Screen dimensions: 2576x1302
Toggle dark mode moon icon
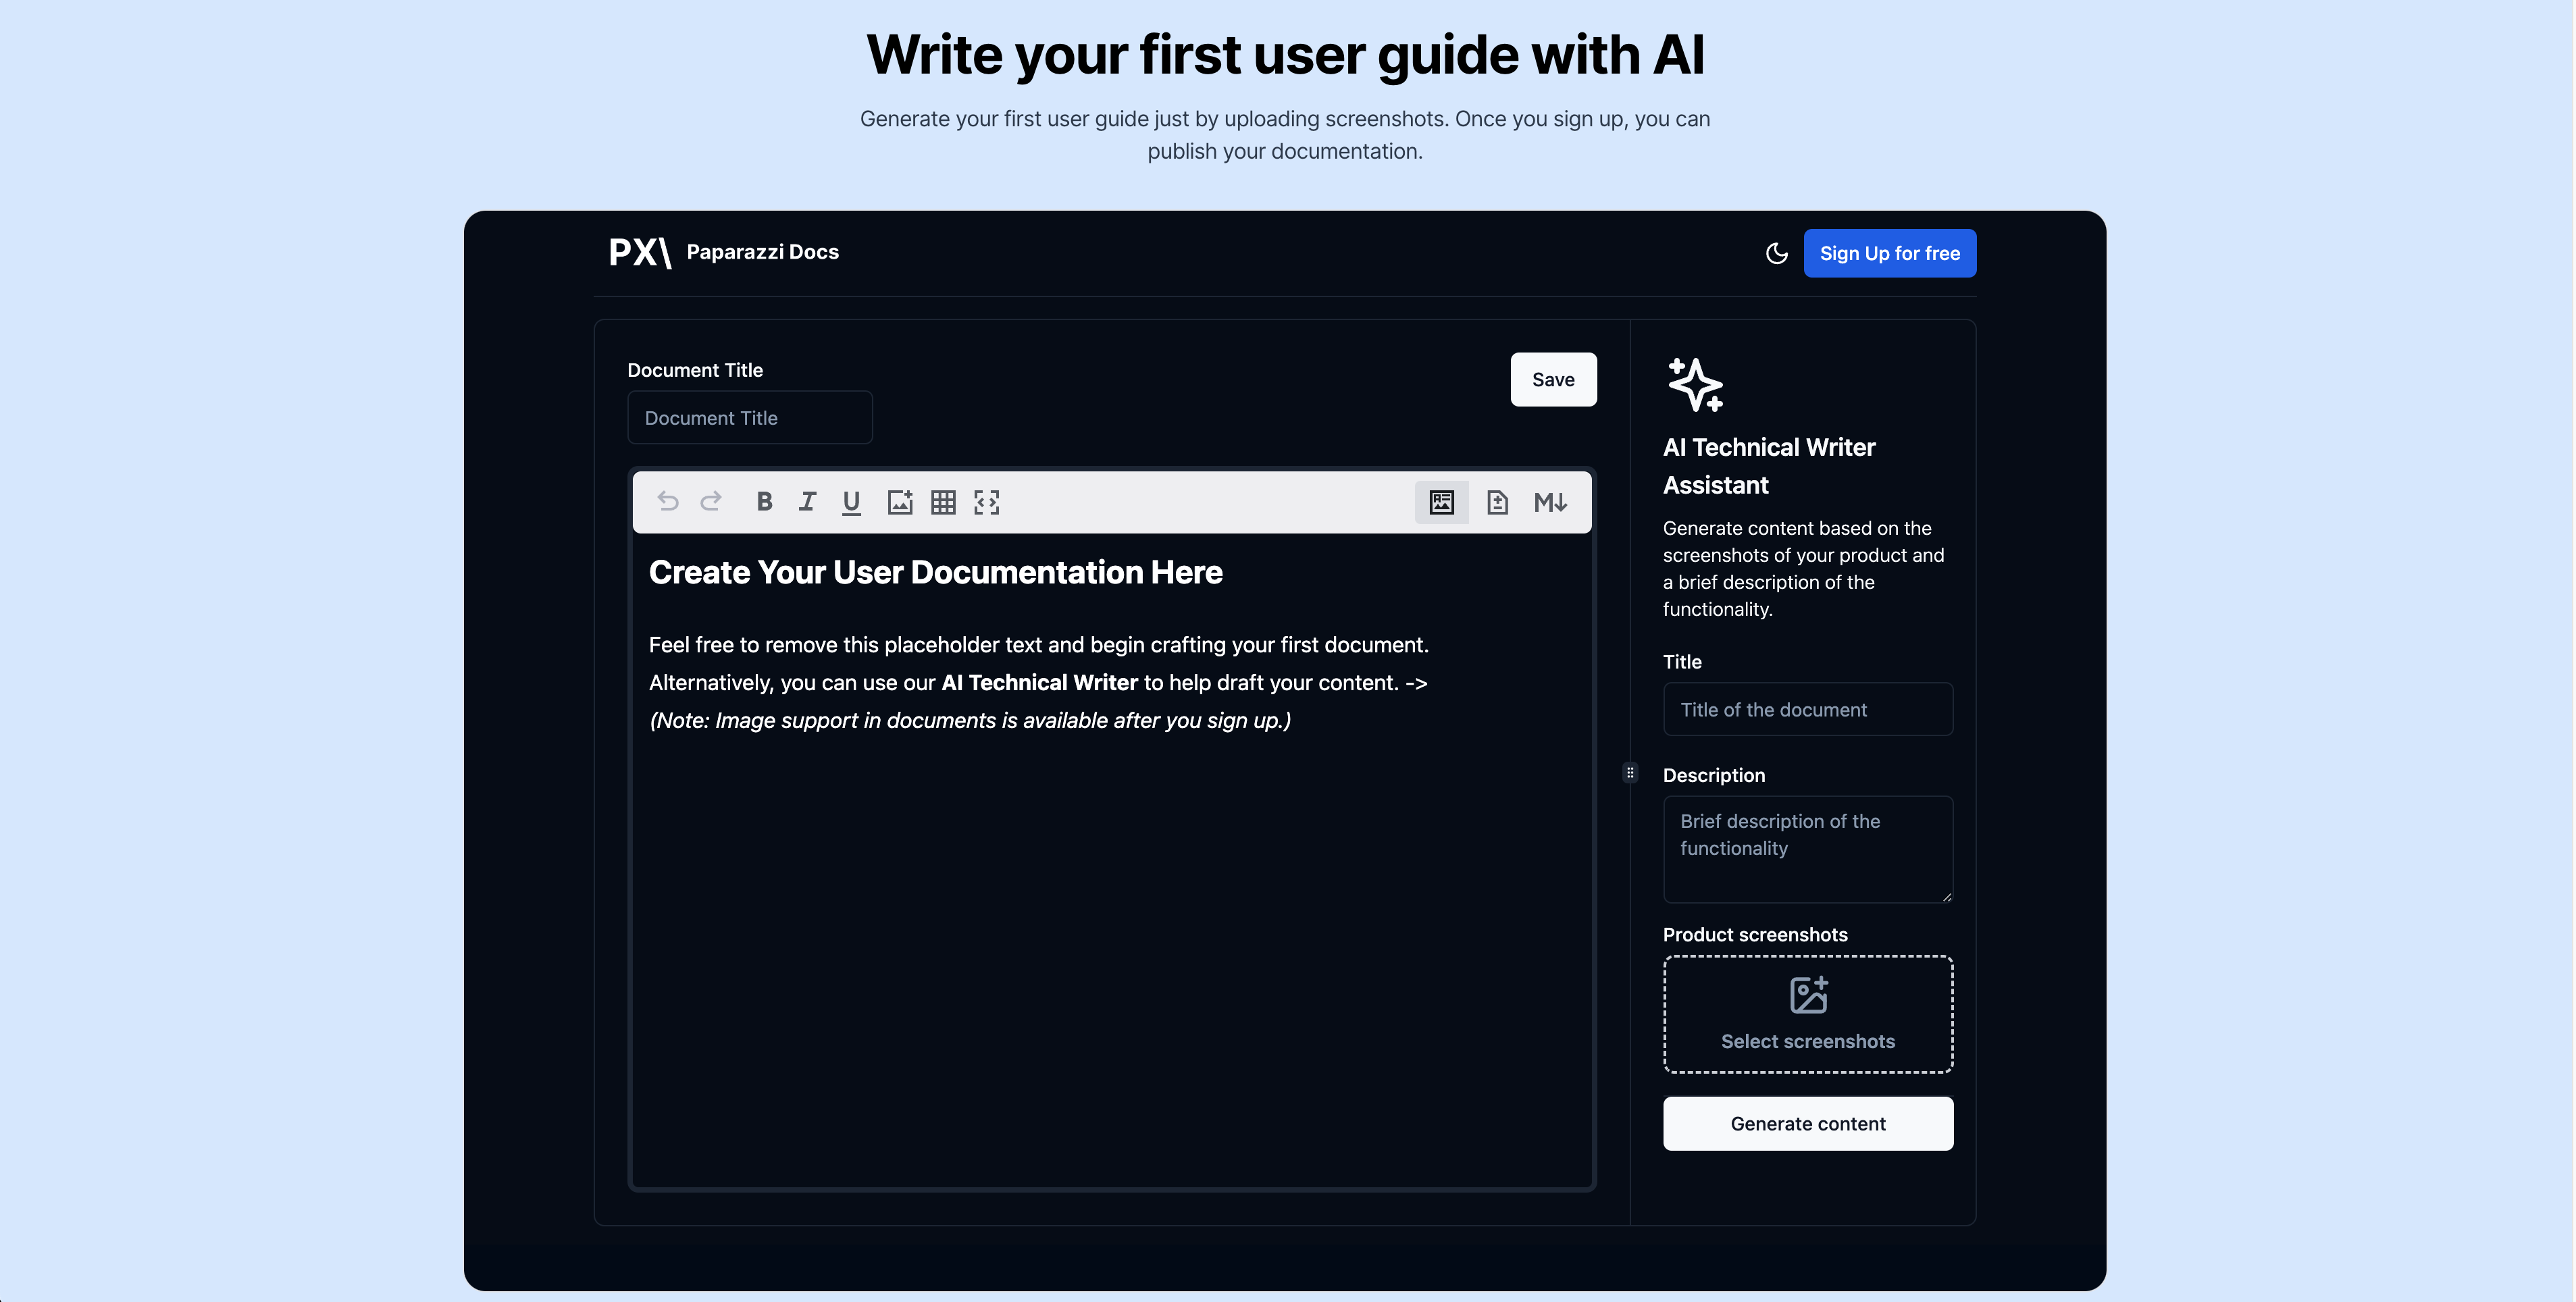(1776, 253)
